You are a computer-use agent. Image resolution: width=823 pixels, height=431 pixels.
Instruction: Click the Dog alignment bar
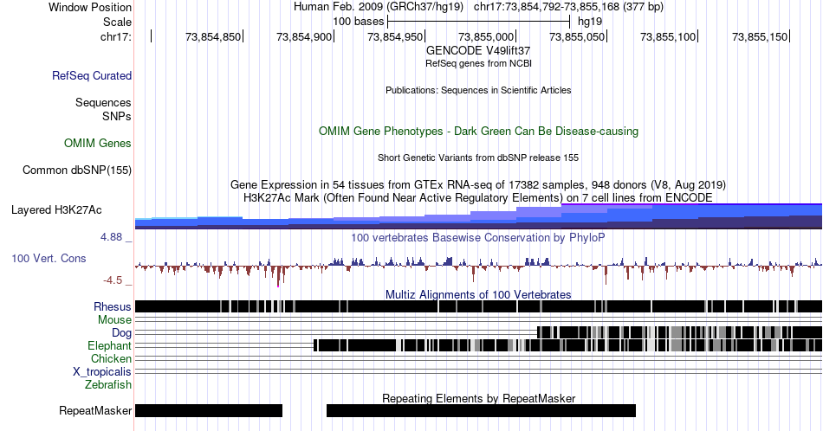coord(680,332)
